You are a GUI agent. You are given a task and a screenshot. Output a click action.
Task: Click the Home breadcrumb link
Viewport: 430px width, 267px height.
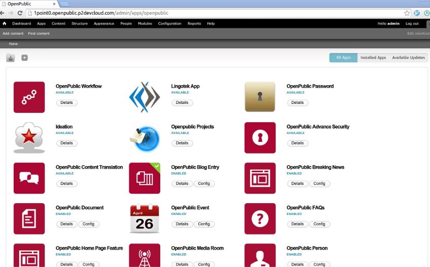click(13, 44)
